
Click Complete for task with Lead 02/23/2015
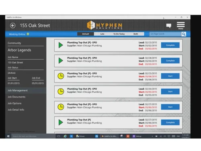(x=170, y=45)
